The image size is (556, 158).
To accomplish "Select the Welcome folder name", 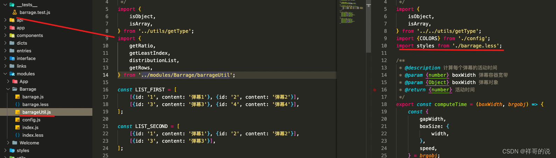I will (29, 143).
